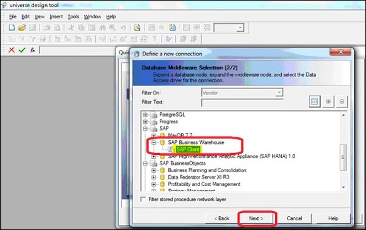Click the green checkmark validate icon

[x=22, y=50]
